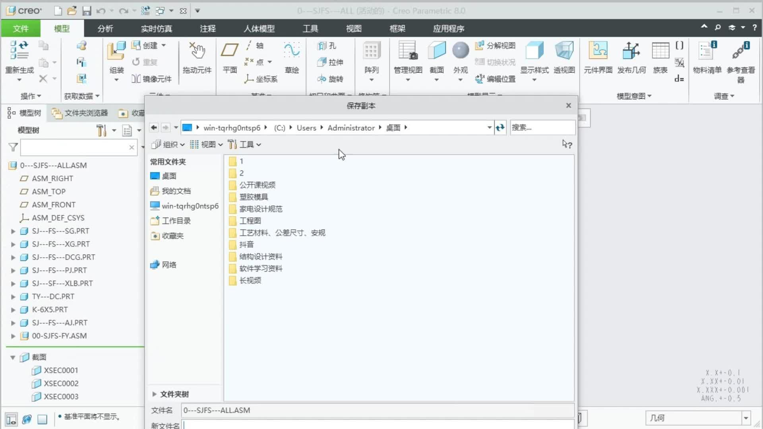Screen dimensions: 763x429
Task: Click the 孔 (Hole) feature icon
Action: pyautogui.click(x=326, y=46)
